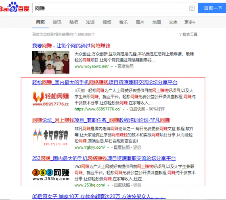Click the group photo thumbnail for woyaowz
This screenshot has height=200, width=226.
(x=51, y=63)
